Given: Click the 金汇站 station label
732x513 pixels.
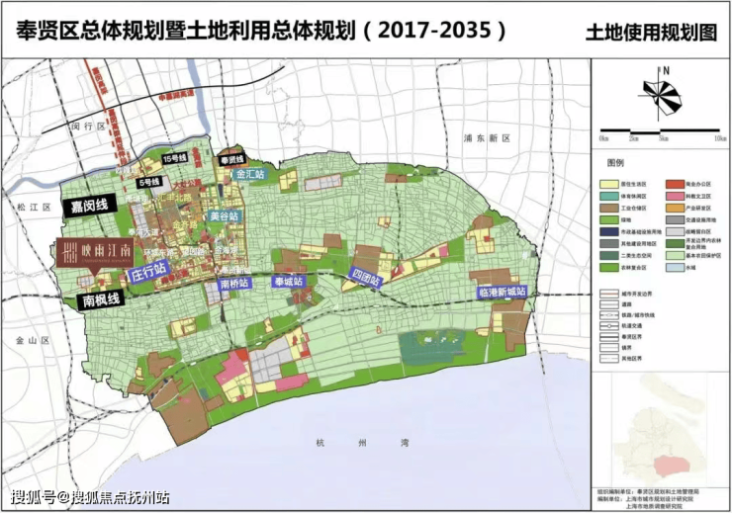Looking at the screenshot, I should (x=249, y=174).
